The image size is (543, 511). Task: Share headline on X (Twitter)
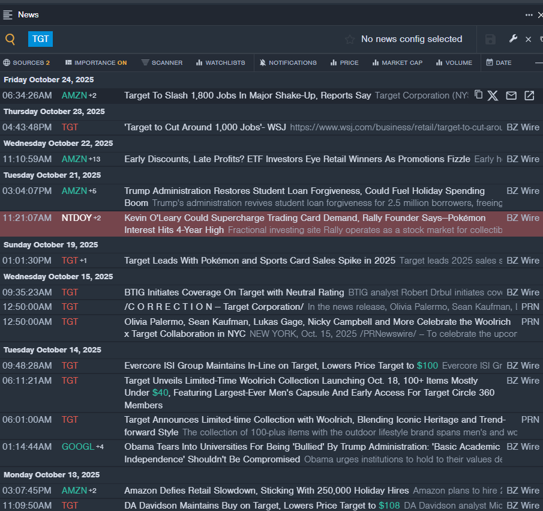tap(493, 95)
